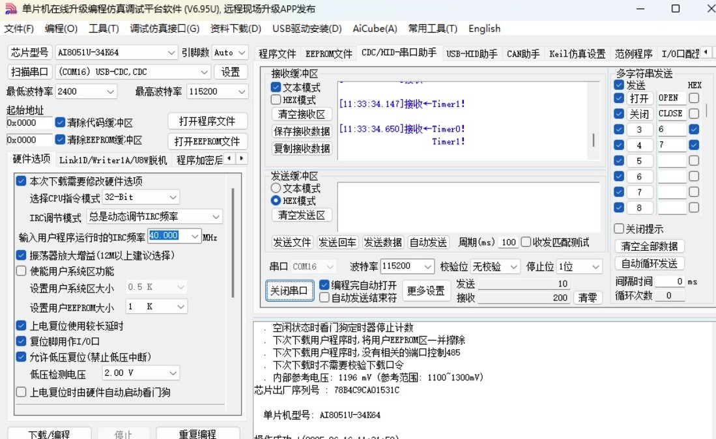Toggle HEX checkbox for the OPEN string row
Viewport: 716px width, 439px height.
click(x=694, y=98)
